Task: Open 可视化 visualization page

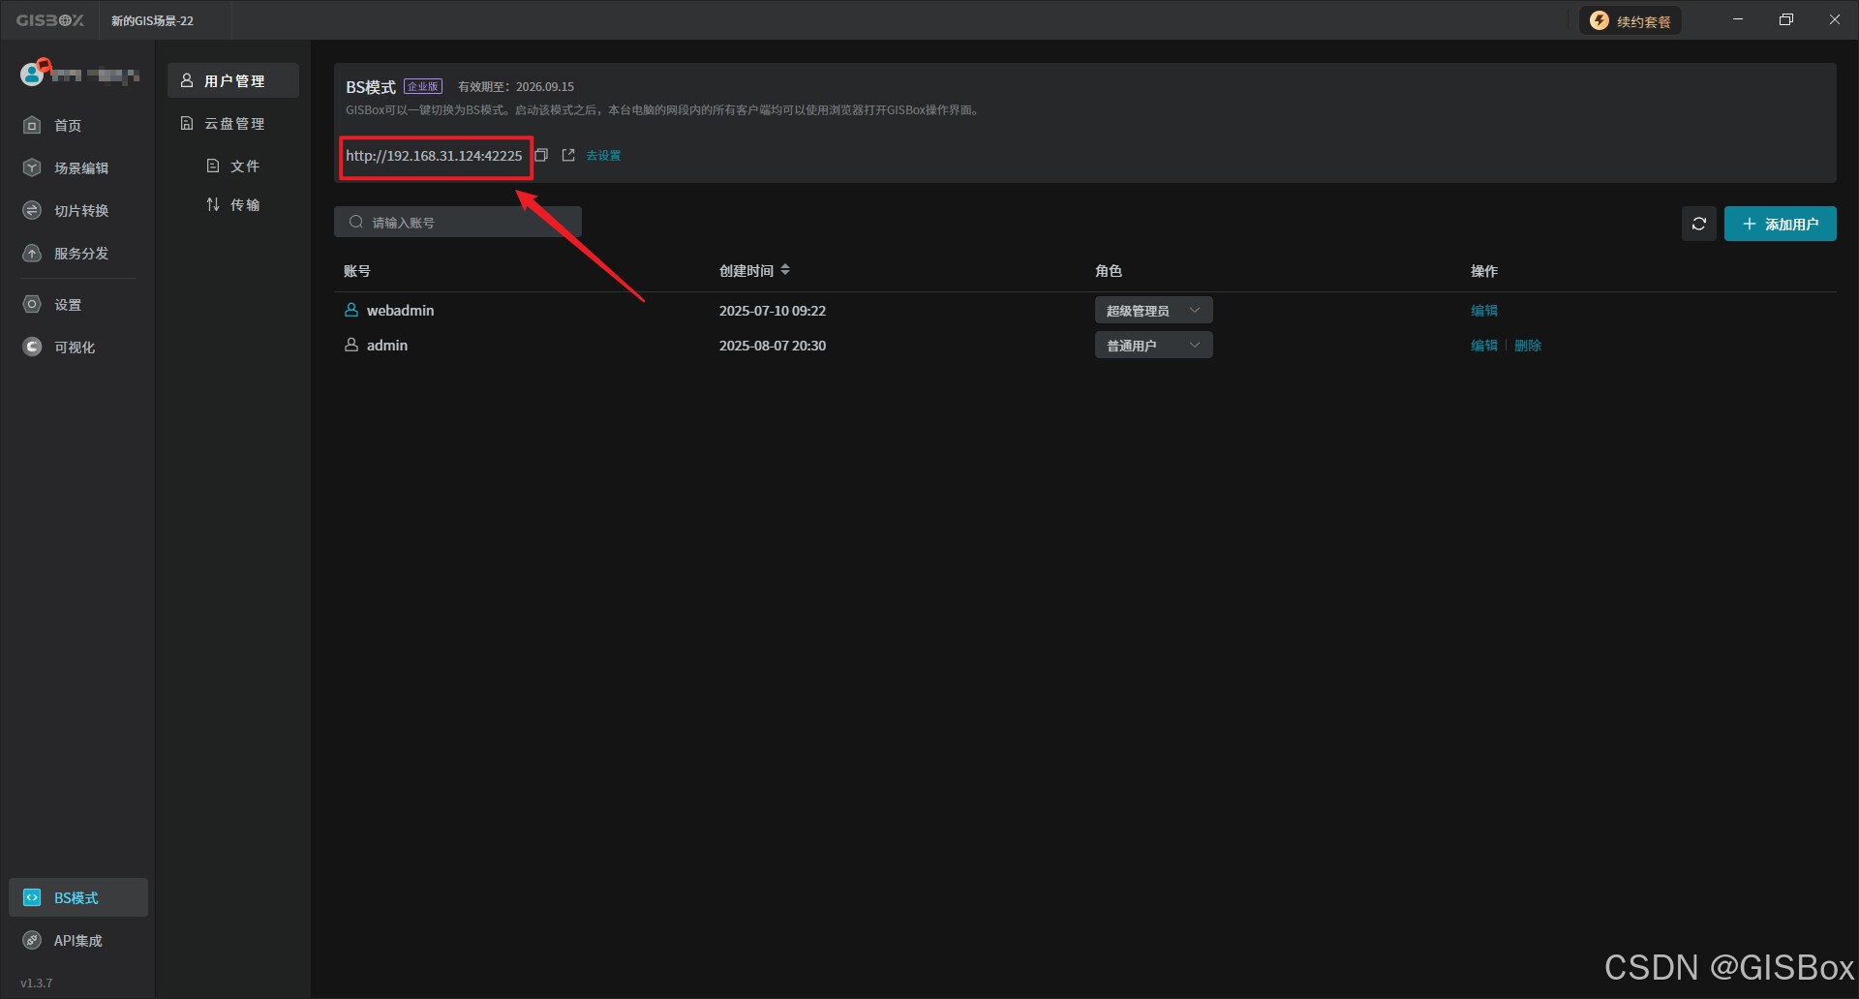Action: tap(77, 348)
